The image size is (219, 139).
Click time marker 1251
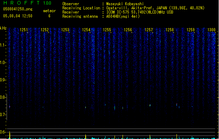(24, 30)
